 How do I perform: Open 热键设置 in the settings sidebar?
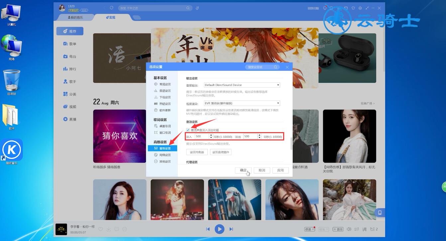point(163,104)
